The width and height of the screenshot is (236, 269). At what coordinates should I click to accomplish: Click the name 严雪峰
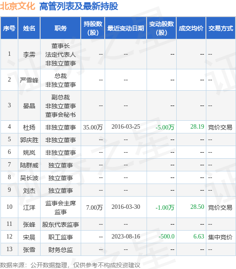[x=29, y=80]
